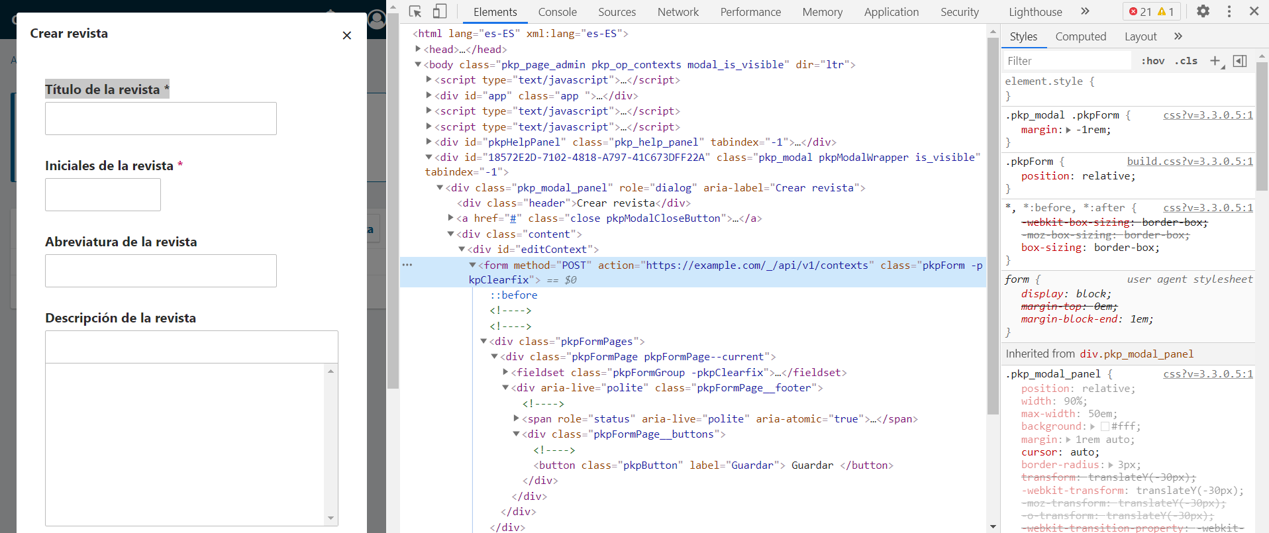Select the button class="pkpButton" Guardar node
This screenshot has width=1269, height=533.
[x=713, y=465]
